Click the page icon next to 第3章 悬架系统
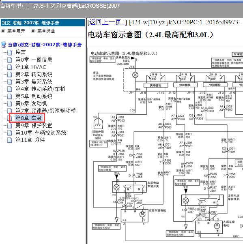 tap(10, 82)
